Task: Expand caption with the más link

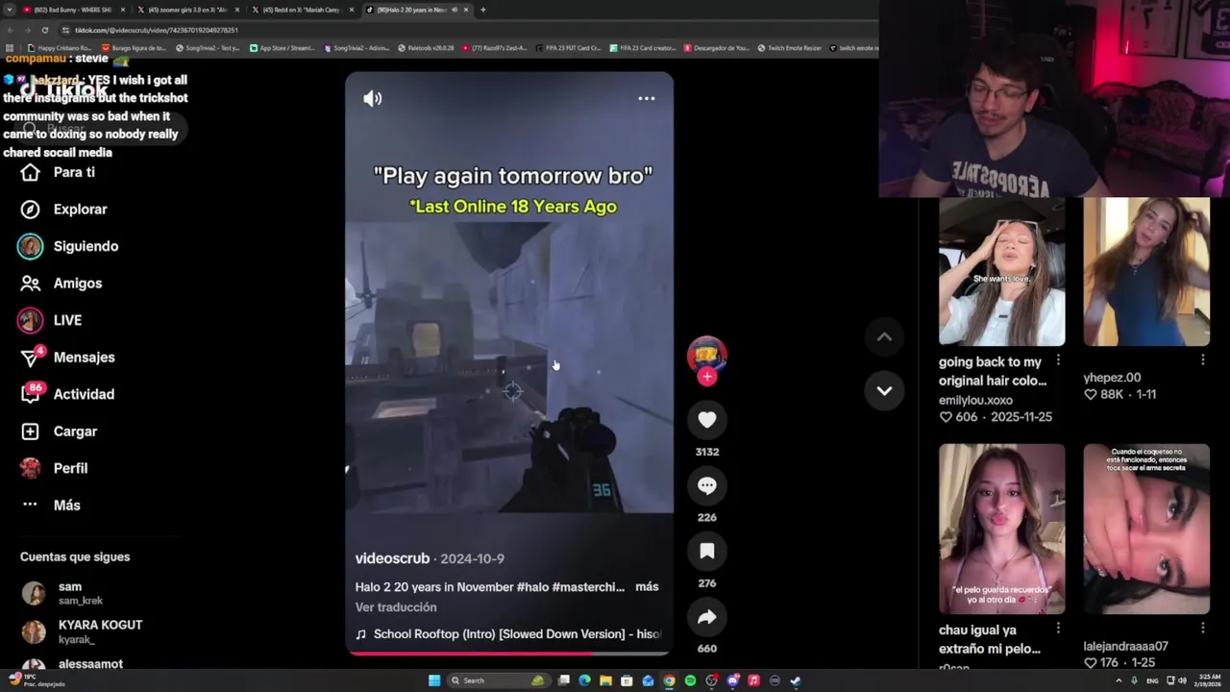Action: point(647,586)
